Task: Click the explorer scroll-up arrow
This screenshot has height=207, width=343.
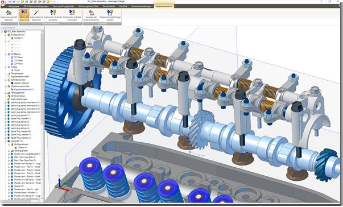Action: click(42, 32)
